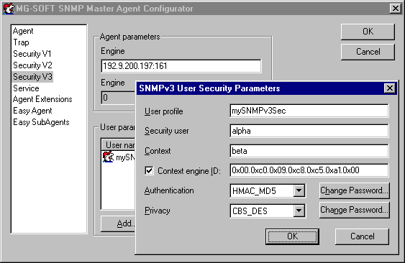Click Change Password next to Privacy
Viewport: 405px width, 263px height.
pyautogui.click(x=355, y=210)
